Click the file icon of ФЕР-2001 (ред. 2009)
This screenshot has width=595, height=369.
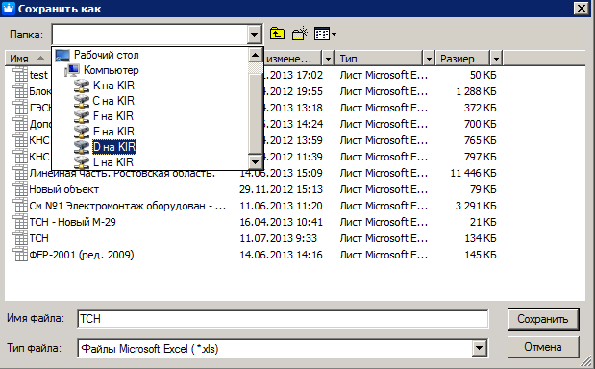pos(20,254)
